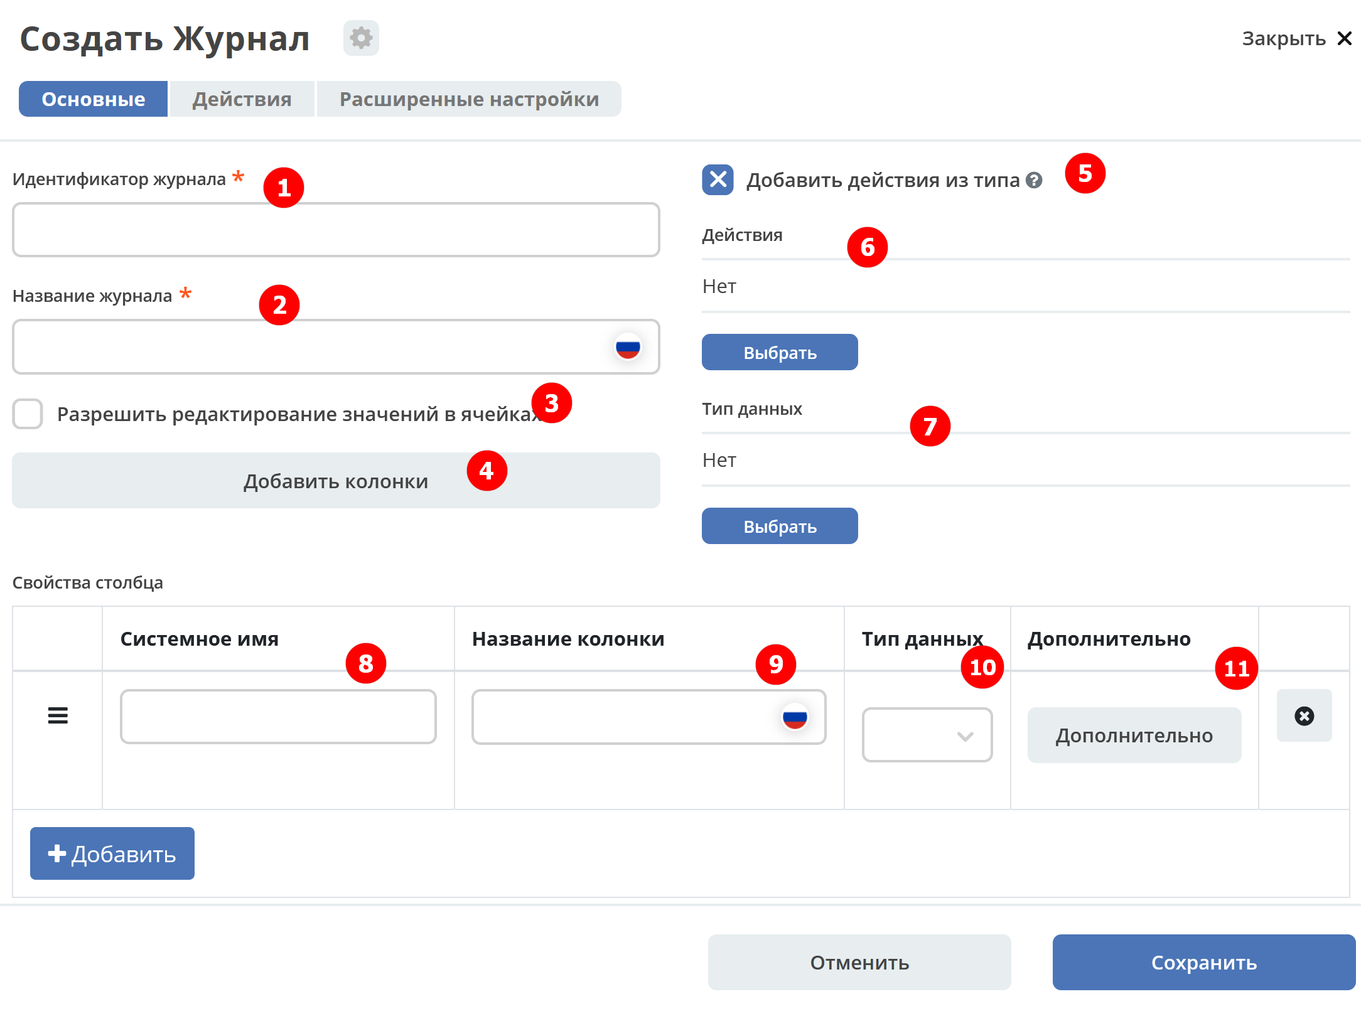Switch to the Действия tab
This screenshot has width=1361, height=1026.
click(x=242, y=99)
